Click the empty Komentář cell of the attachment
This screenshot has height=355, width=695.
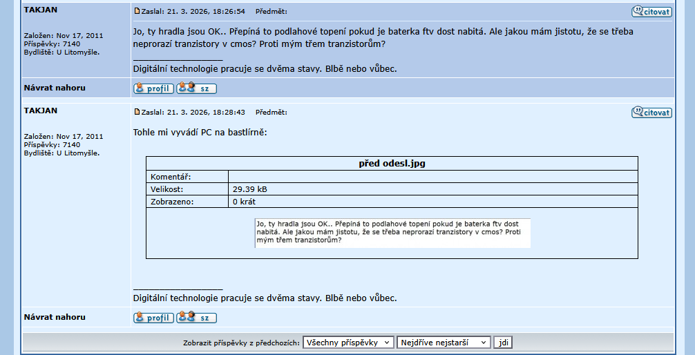432,177
